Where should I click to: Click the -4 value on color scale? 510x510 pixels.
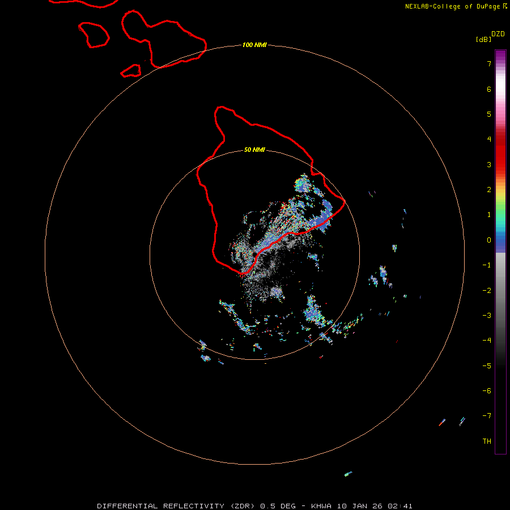[487, 340]
